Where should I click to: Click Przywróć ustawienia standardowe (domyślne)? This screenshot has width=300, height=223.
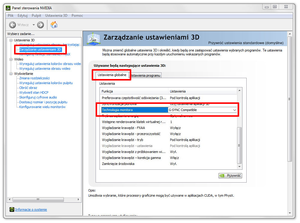[246, 43]
